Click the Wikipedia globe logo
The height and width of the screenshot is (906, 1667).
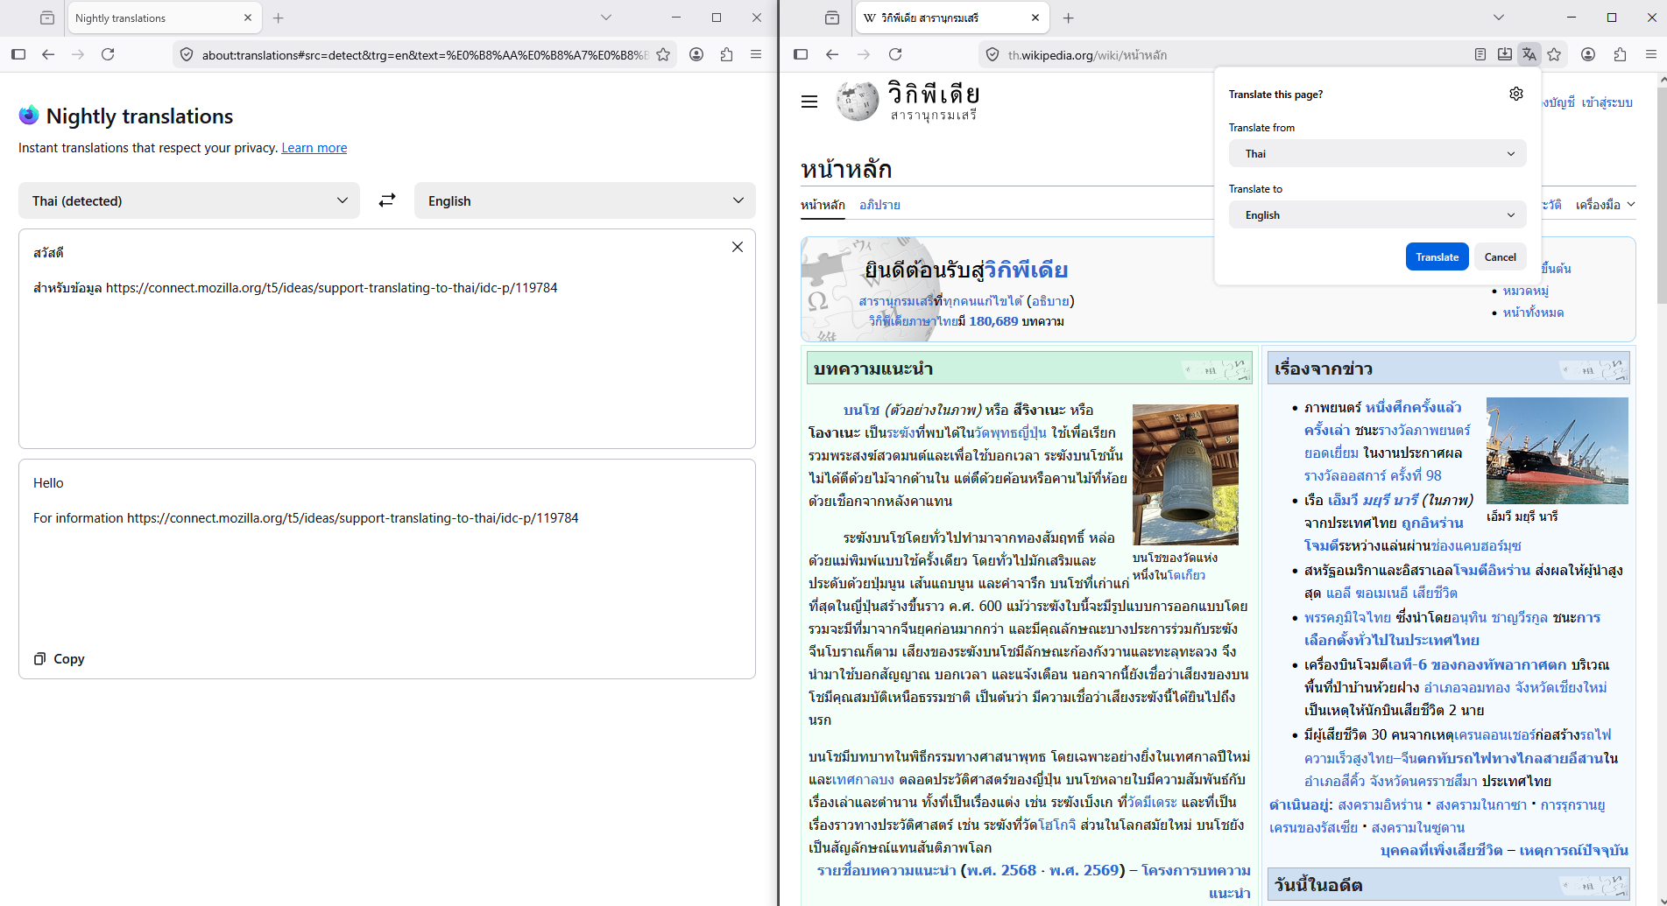[x=858, y=101]
